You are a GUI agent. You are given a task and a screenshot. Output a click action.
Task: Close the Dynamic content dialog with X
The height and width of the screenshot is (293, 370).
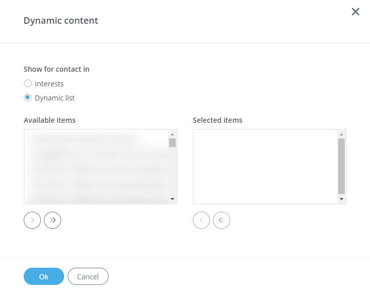click(355, 12)
